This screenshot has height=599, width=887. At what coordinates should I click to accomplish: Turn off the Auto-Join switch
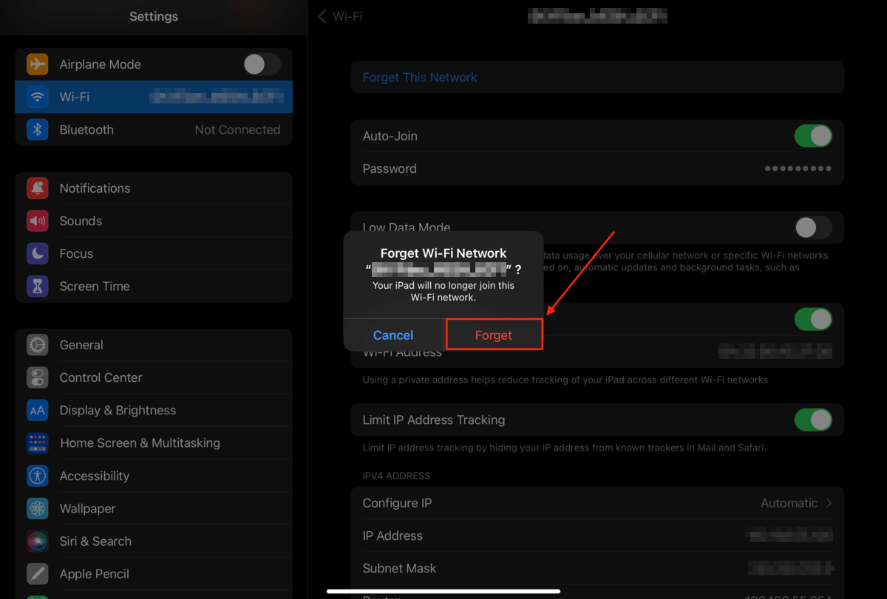click(x=813, y=136)
